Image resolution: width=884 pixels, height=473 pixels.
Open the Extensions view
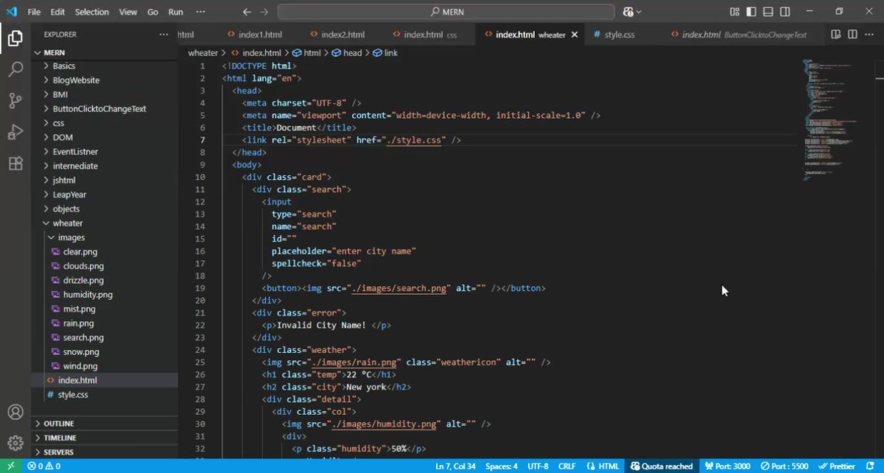[15, 164]
